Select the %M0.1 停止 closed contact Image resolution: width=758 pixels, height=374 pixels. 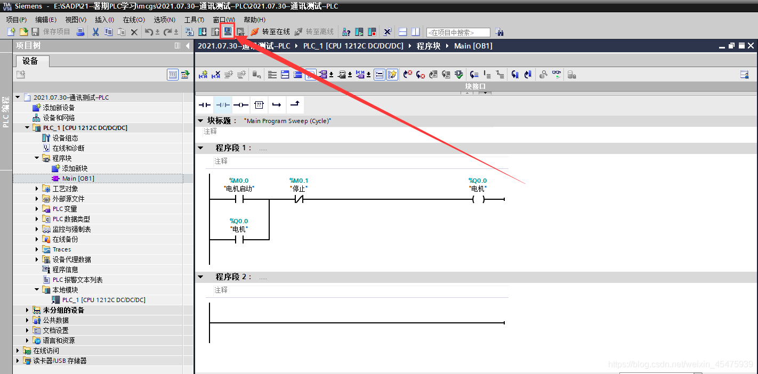point(299,199)
